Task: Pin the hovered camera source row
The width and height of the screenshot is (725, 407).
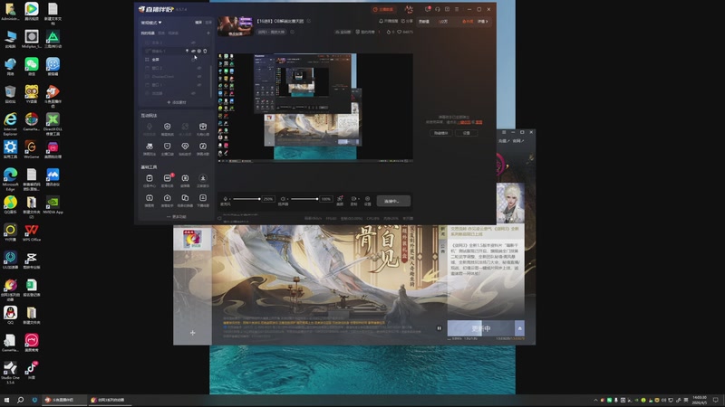Action: pyautogui.click(x=188, y=52)
